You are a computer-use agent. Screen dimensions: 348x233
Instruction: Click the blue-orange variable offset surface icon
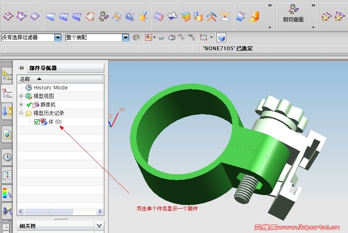[x=198, y=17]
